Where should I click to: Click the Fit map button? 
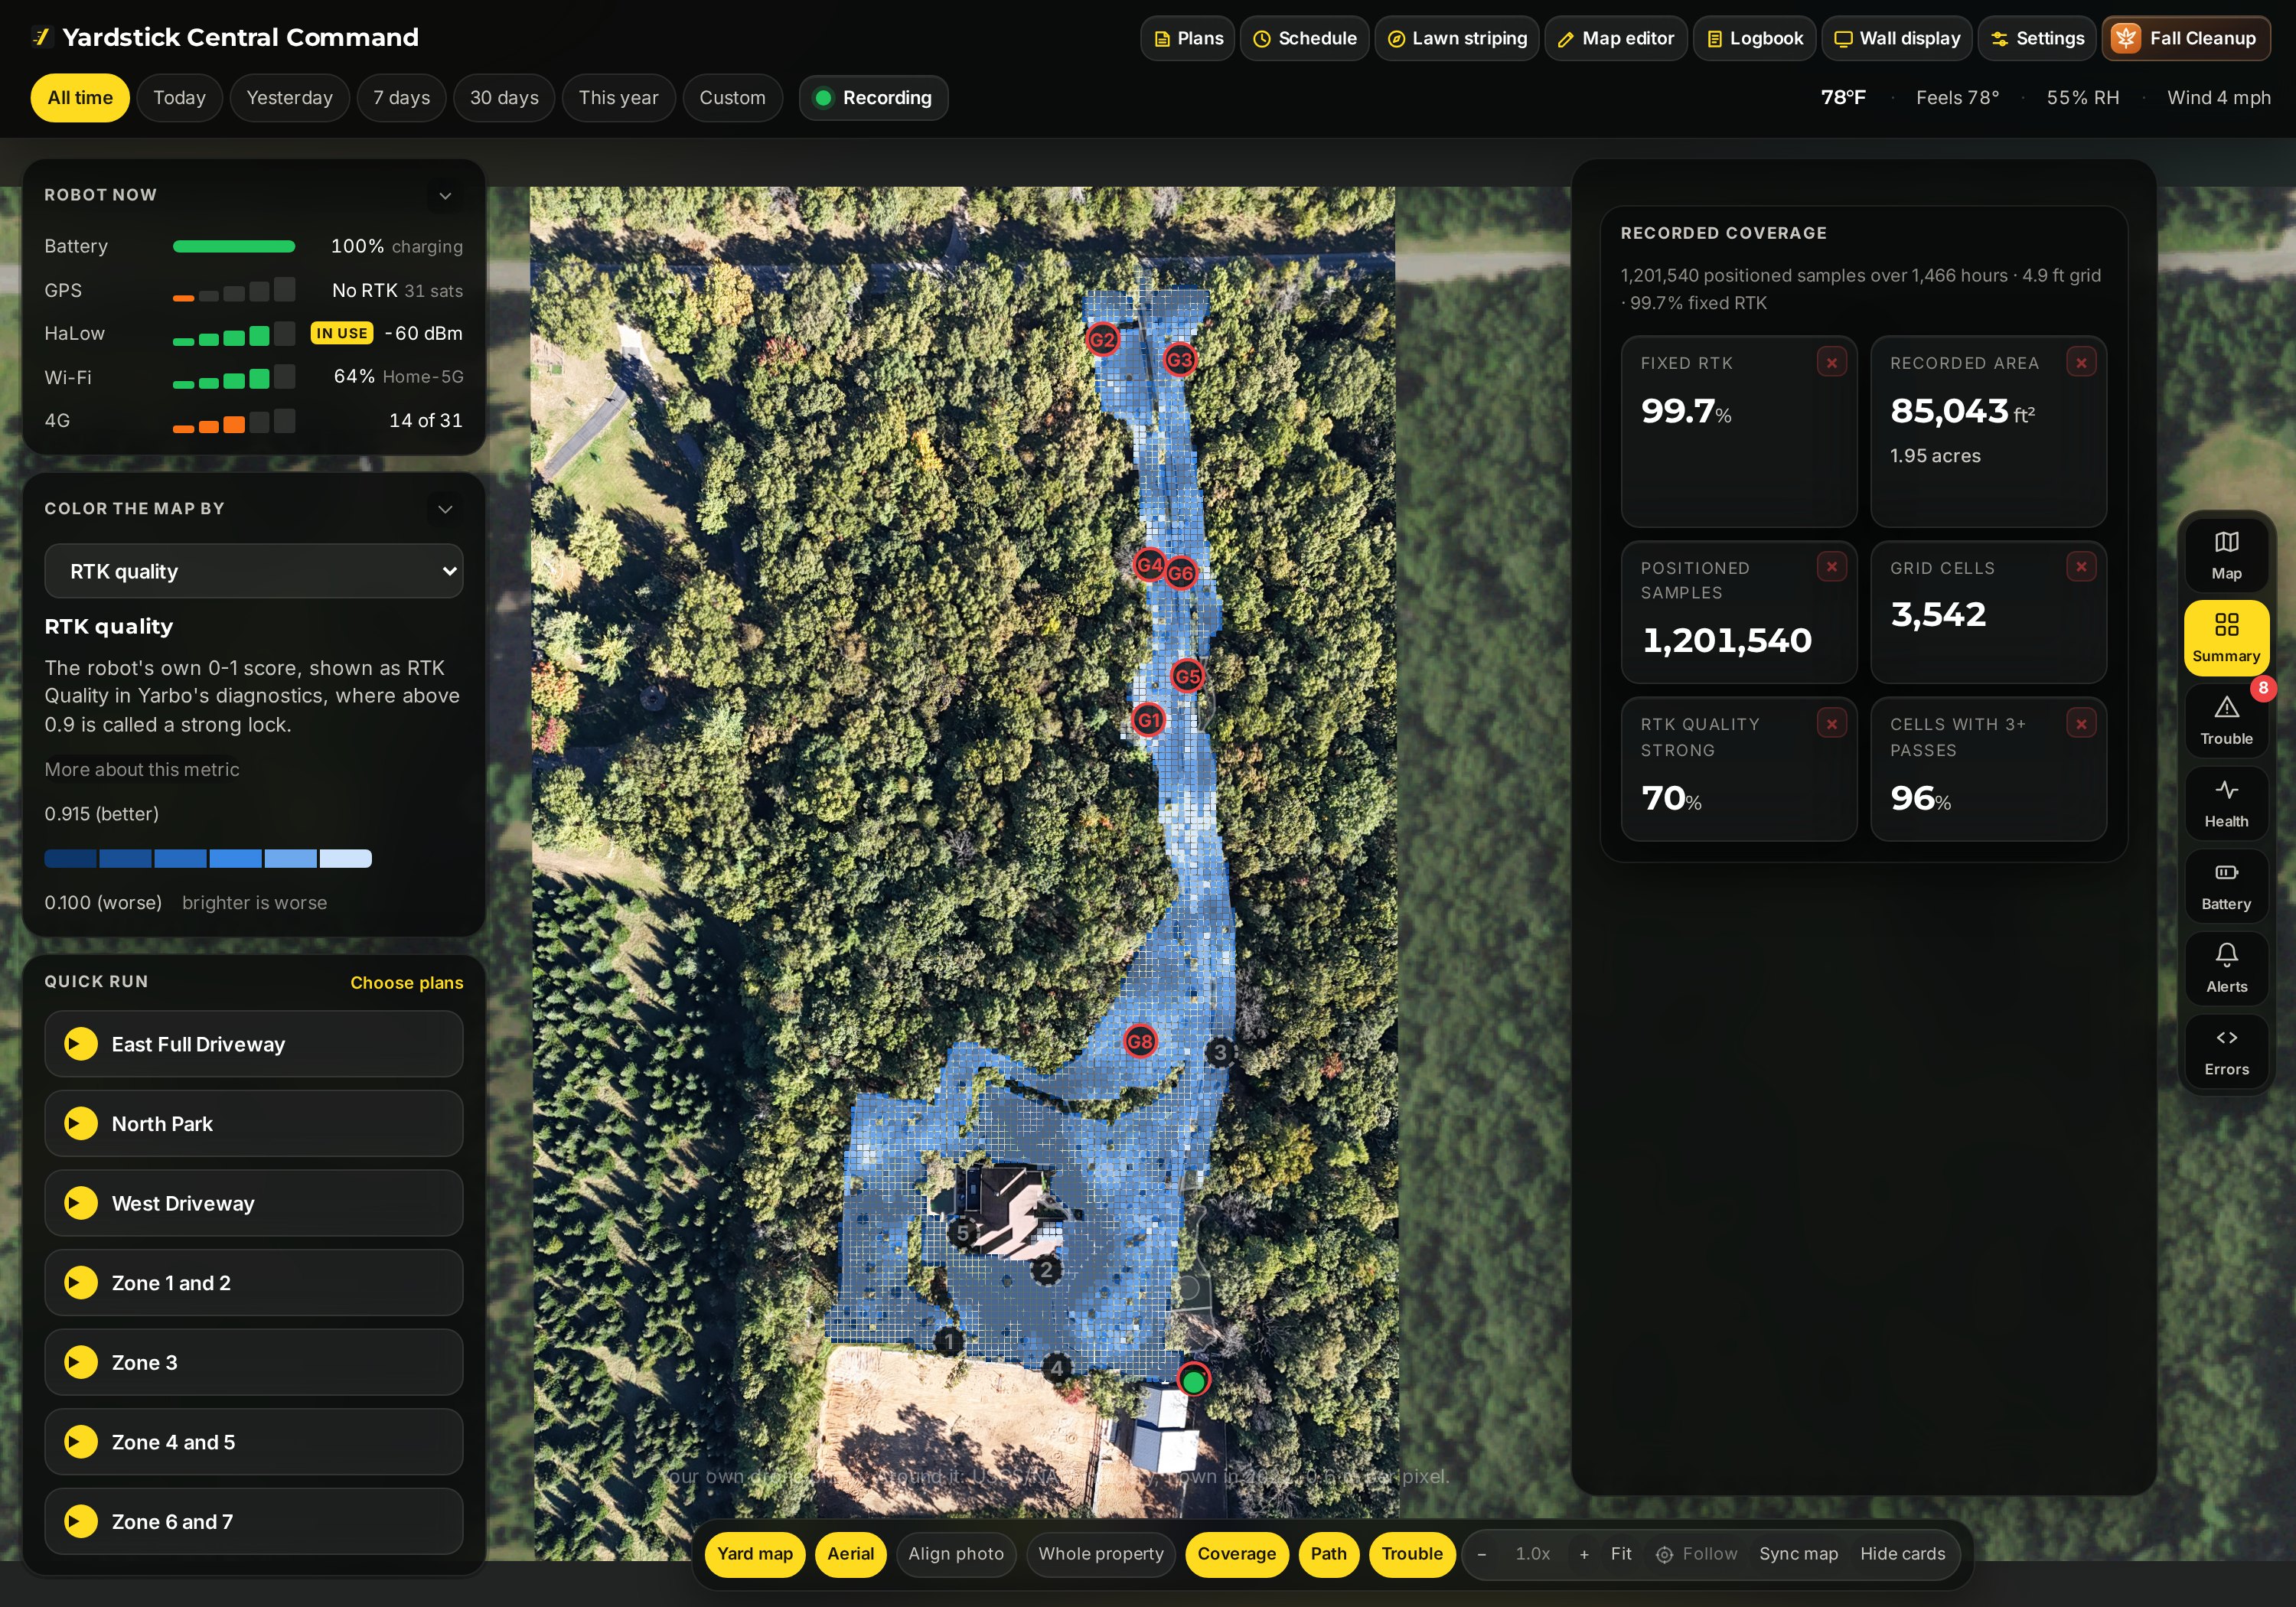(1621, 1554)
